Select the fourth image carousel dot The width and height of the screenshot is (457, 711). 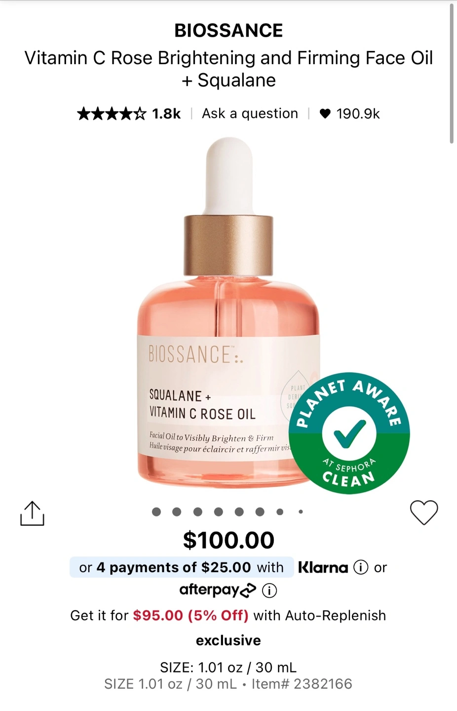tap(219, 512)
